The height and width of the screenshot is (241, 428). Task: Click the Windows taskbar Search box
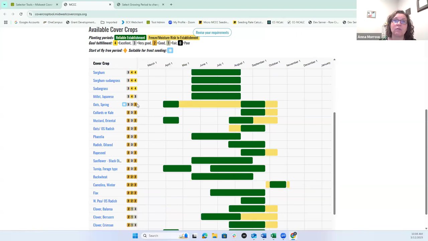[165, 236]
